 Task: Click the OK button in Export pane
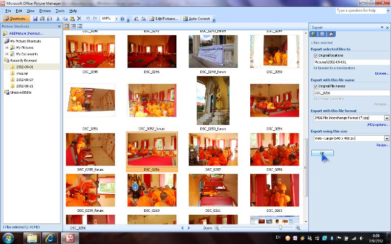click(322, 153)
